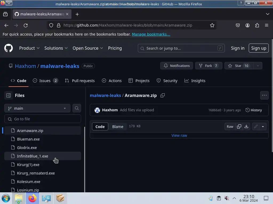Close the malware-leaks tab

tap(67, 14)
